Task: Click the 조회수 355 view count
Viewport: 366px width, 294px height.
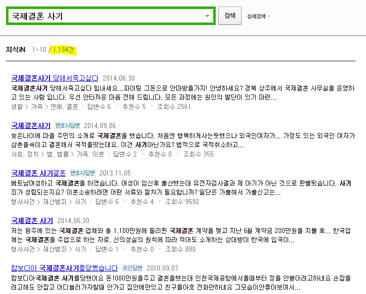Action: 198,154
